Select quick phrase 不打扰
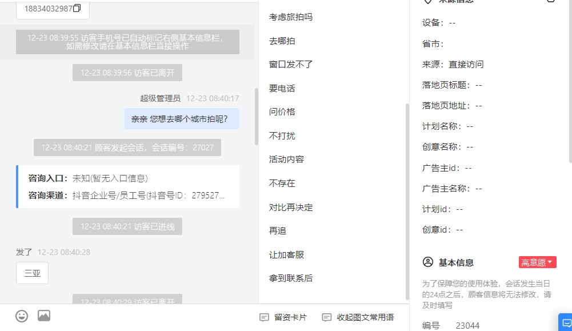 (282, 135)
